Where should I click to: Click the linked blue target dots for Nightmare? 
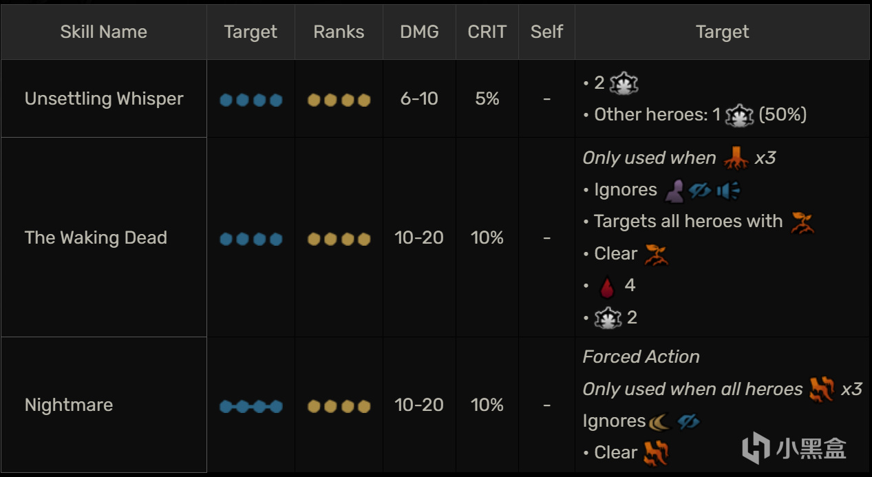coord(251,406)
